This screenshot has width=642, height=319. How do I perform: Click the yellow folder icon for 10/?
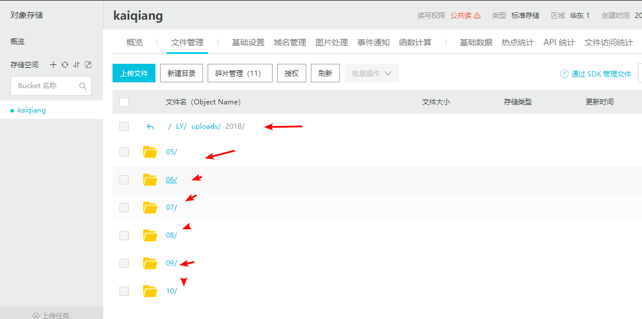[x=150, y=291]
